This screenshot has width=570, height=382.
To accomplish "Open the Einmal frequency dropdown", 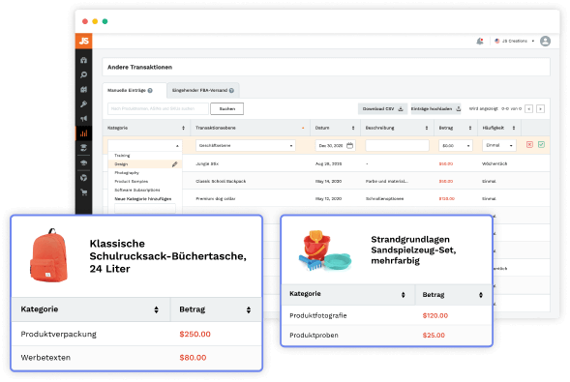I will click(x=499, y=145).
